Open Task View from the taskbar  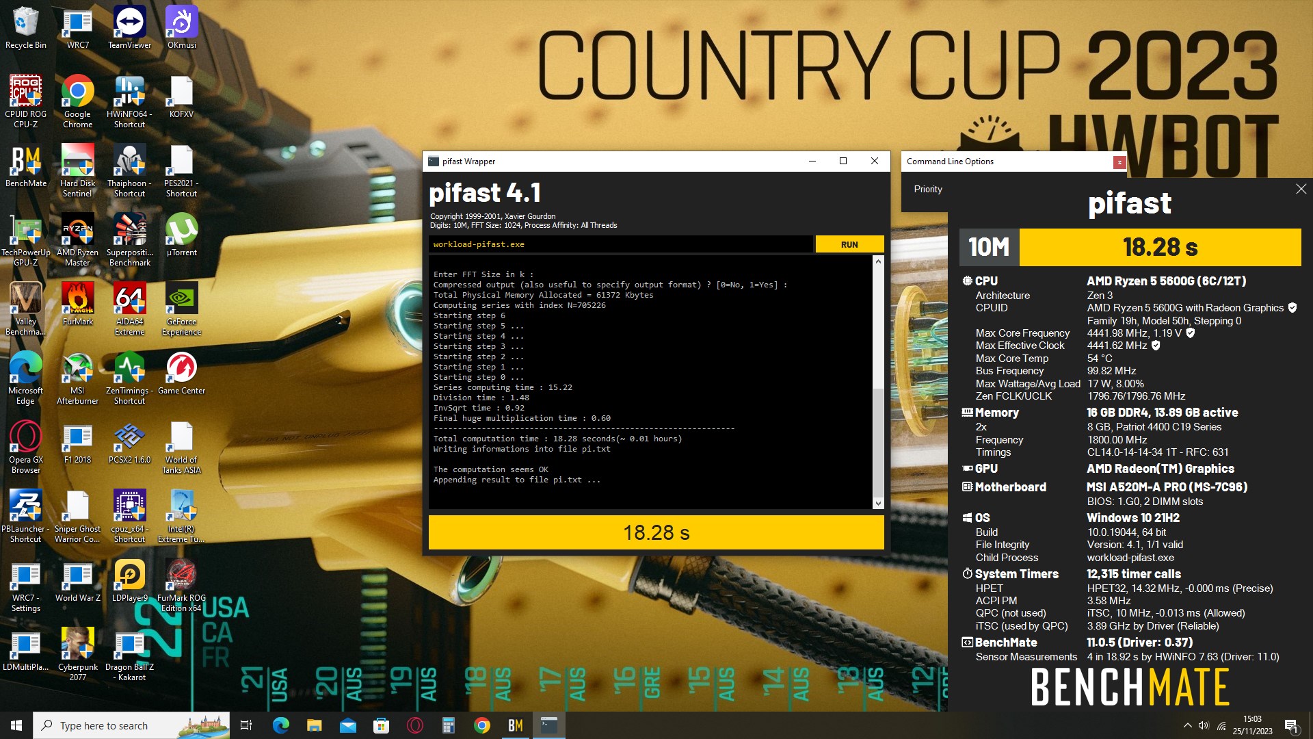[x=246, y=725]
